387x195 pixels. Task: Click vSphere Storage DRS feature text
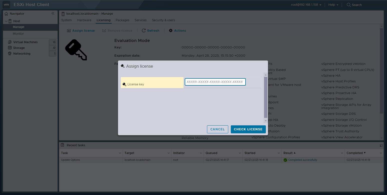pos(338,114)
